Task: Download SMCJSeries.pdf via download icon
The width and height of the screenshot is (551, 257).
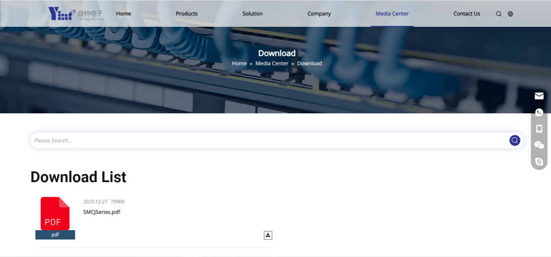Action: pos(268,235)
